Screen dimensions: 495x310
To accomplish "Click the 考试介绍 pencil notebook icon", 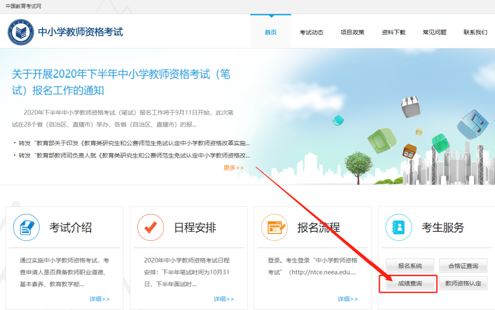I will (27, 227).
